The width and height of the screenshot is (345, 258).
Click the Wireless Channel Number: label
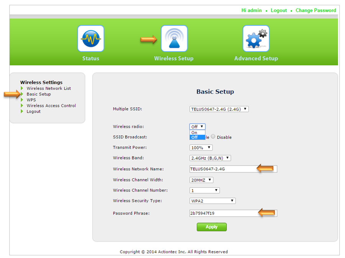point(140,190)
